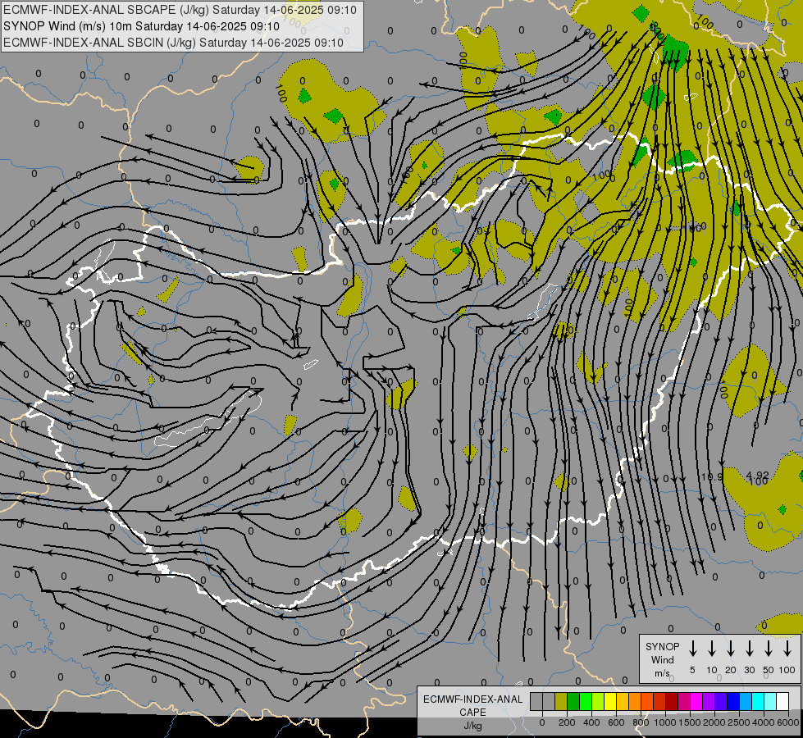Click the 5 m/s wind arrow in legend
Screen dimensions: 803x738
(x=692, y=649)
